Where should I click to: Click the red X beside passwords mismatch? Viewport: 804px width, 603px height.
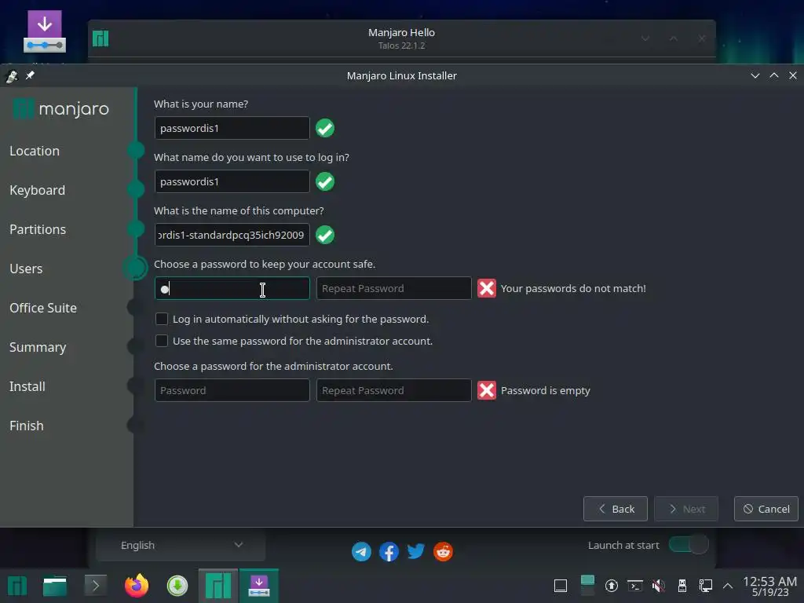click(487, 288)
